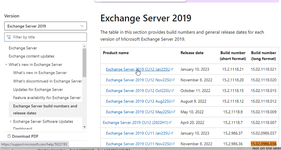Click the Download PDF button

pyautogui.click(x=23, y=136)
